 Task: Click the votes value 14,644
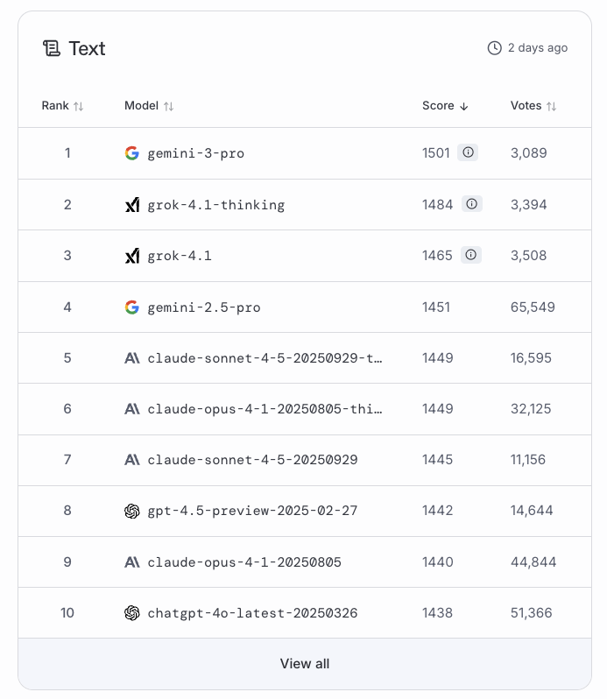532,511
